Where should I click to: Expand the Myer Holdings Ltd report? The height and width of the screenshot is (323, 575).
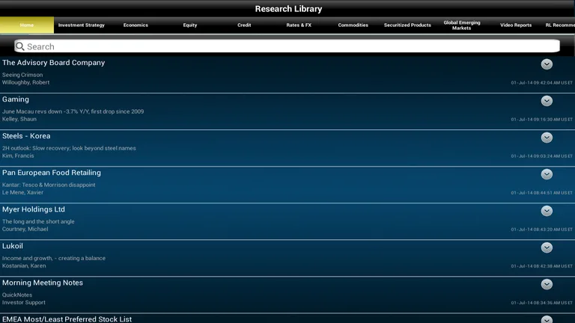click(547, 211)
